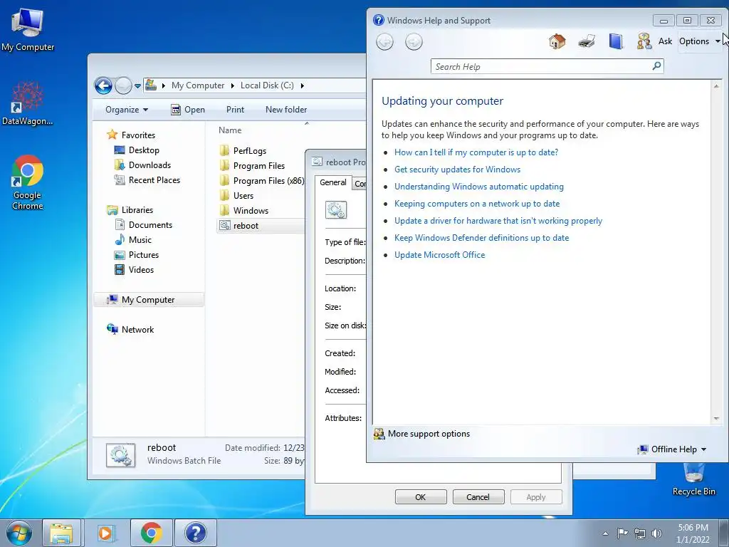Click network icon in system tray
This screenshot has height=547, width=729.
coord(640,533)
